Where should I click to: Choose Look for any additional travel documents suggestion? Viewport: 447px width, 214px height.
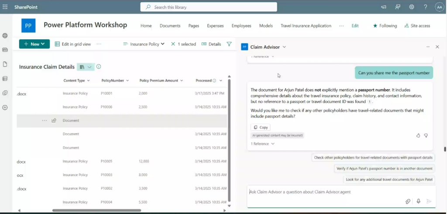coord(389,180)
